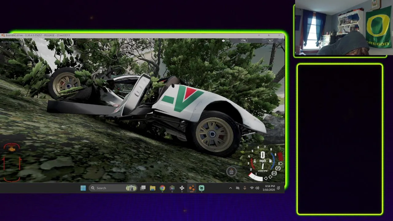Open the volume speaker tray icon
The width and height of the screenshot is (393, 221).
[x=257, y=188]
